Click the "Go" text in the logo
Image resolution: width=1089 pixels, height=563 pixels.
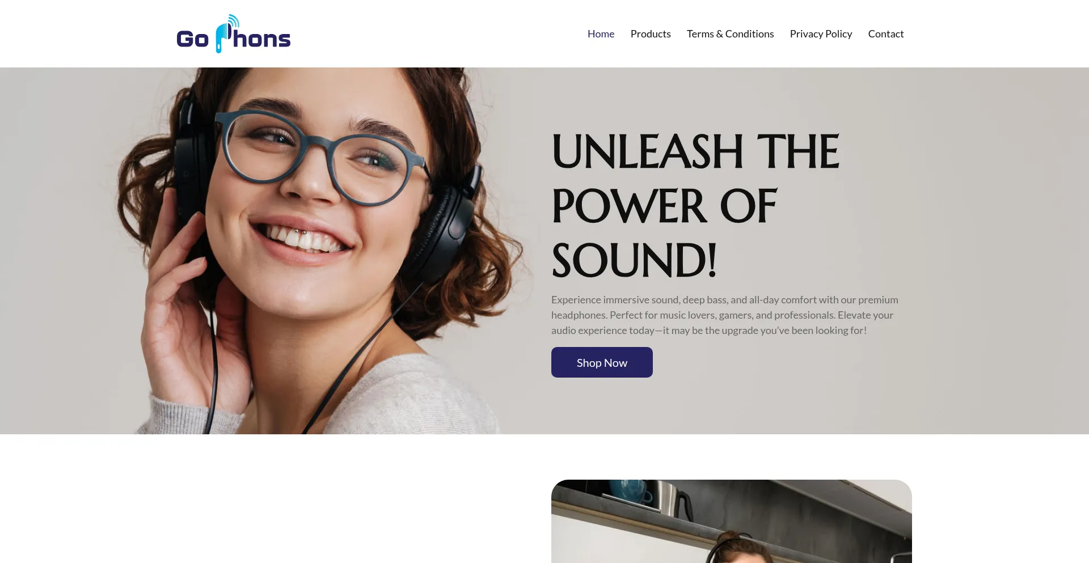click(193, 39)
